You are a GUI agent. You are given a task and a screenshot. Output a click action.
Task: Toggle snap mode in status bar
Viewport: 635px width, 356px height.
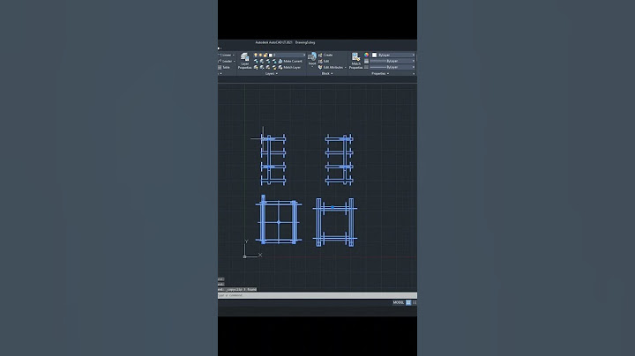415,302
